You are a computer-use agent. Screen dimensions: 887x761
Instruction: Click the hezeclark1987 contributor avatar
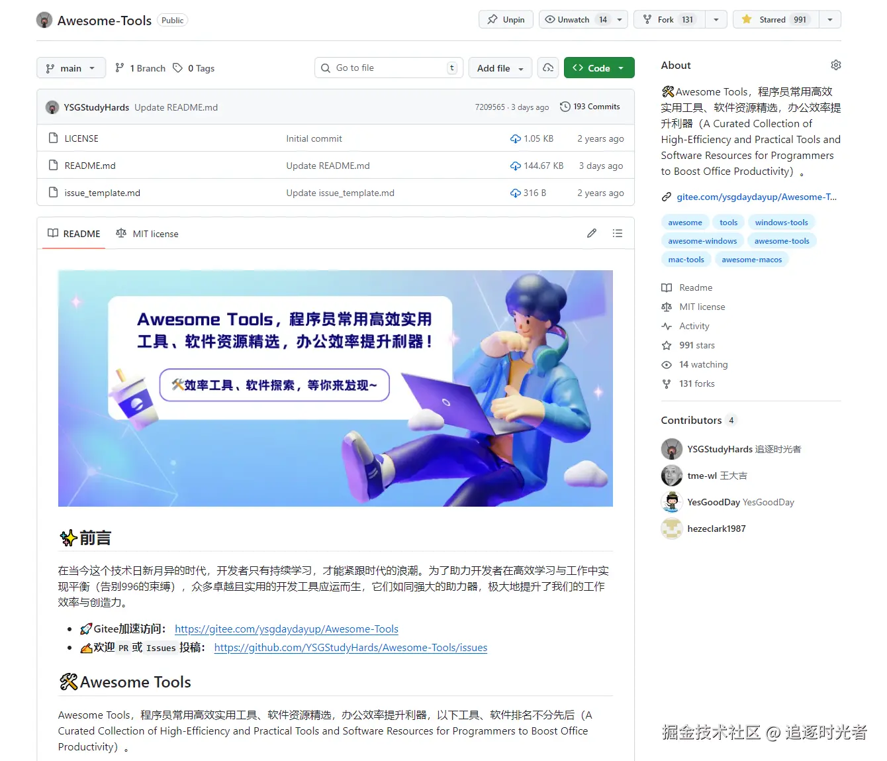[672, 529]
